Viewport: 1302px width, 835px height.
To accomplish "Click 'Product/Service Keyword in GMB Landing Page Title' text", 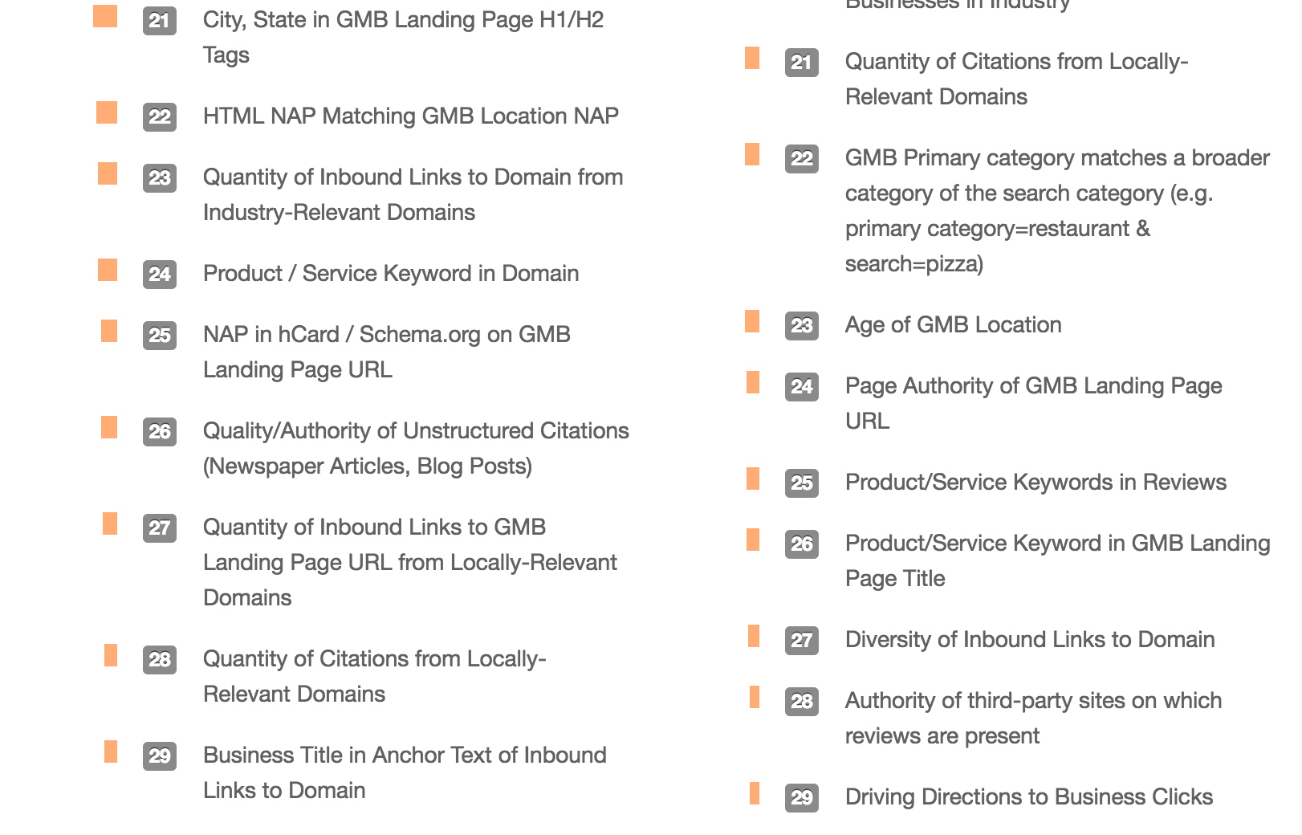I will [x=1057, y=560].
